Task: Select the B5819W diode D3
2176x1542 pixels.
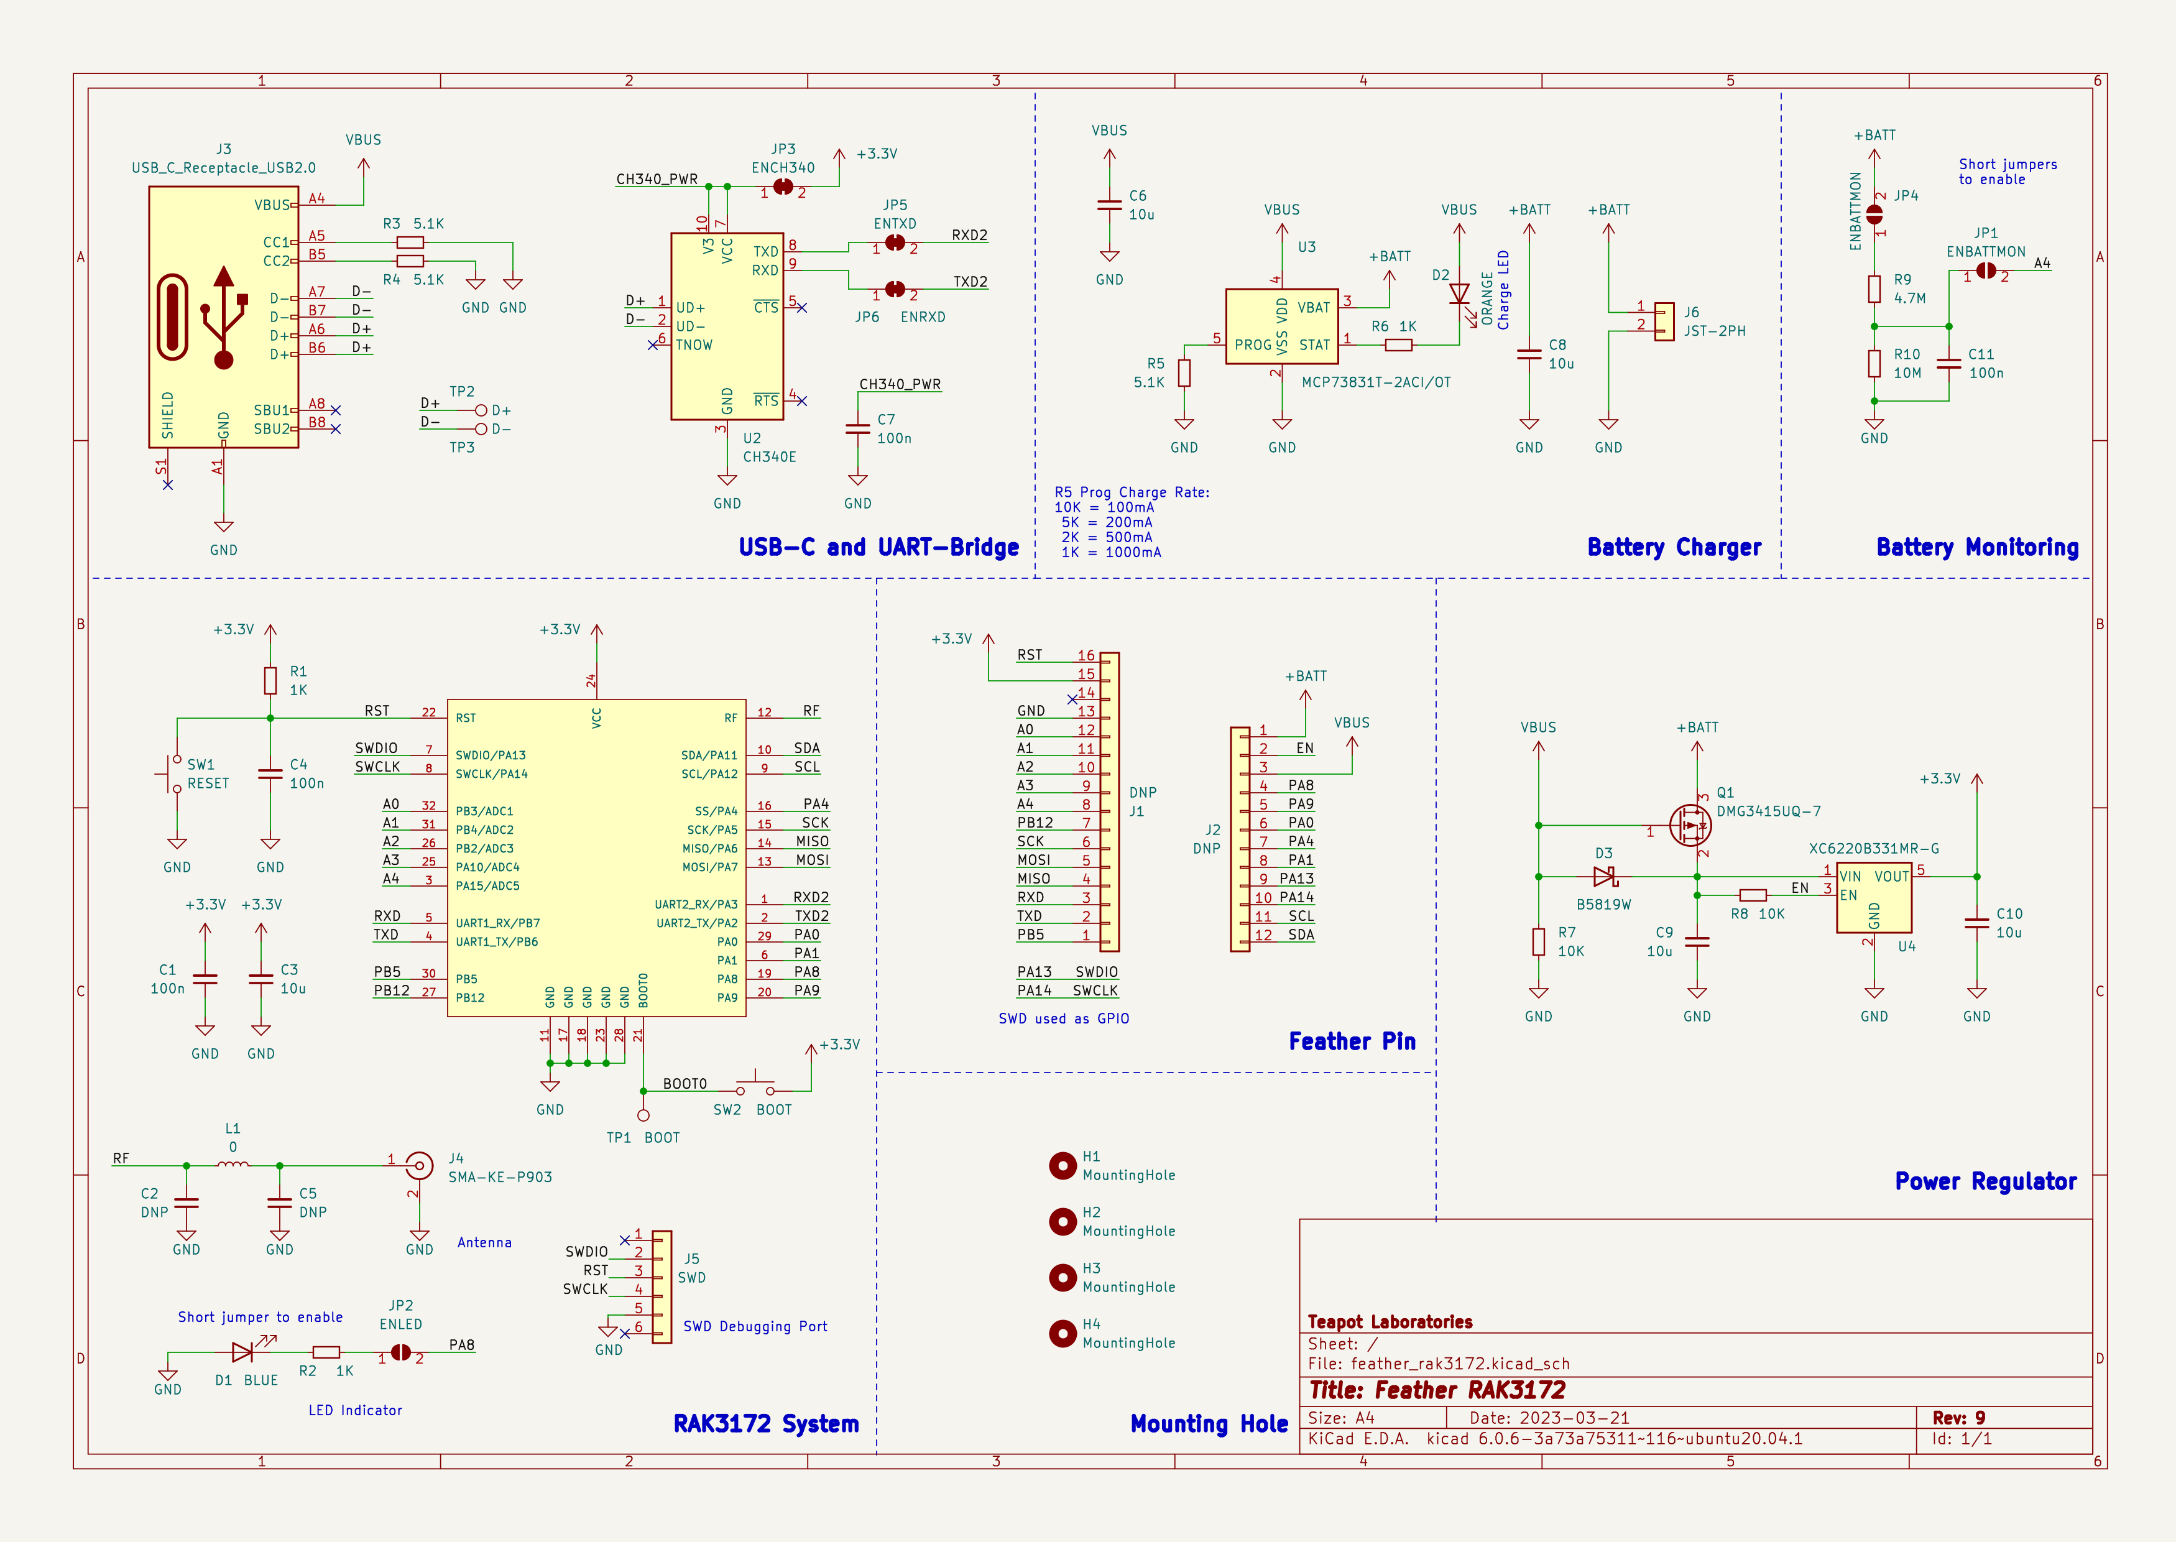Action: click(1603, 877)
